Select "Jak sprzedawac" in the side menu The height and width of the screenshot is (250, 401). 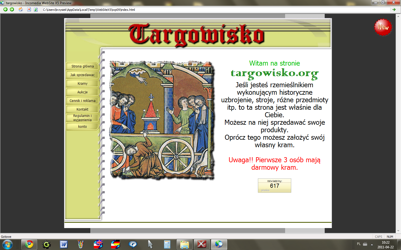pos(82,75)
